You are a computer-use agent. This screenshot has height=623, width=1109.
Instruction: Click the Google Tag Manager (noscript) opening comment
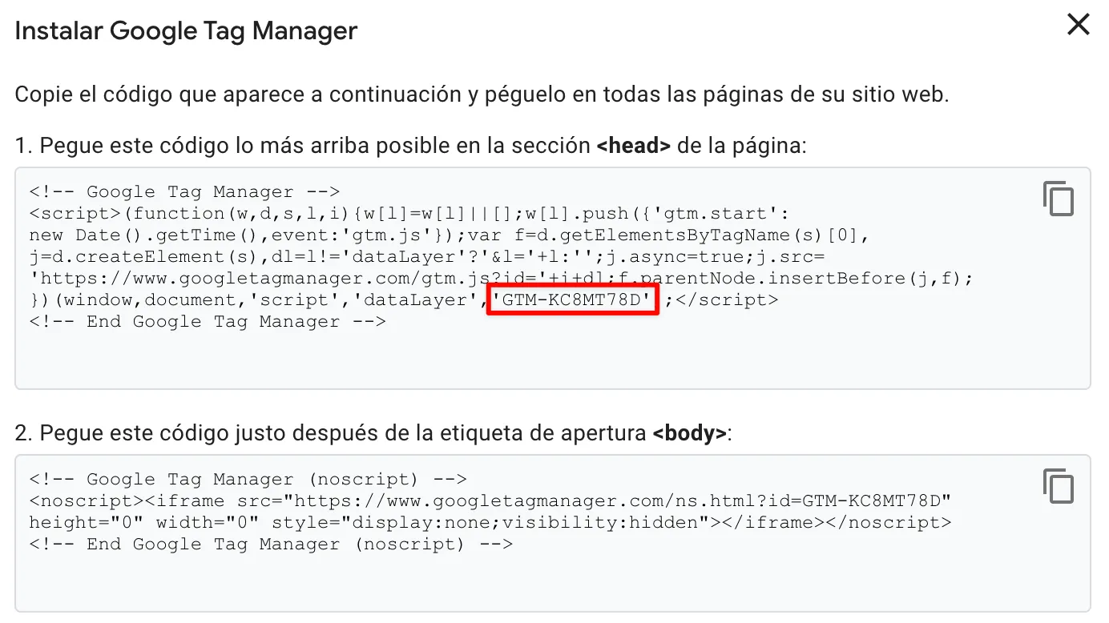point(248,479)
